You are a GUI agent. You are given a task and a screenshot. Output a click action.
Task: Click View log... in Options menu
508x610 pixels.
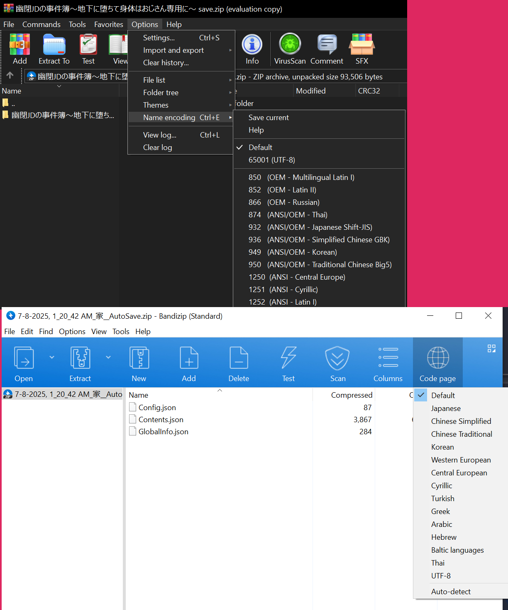coord(181,135)
